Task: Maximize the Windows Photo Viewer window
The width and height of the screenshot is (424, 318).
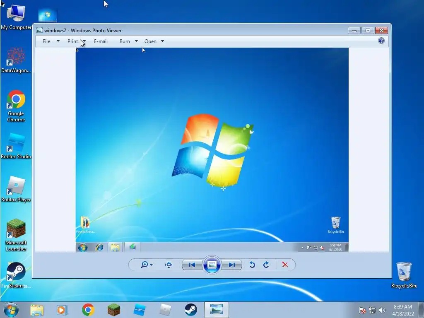Action: [x=368, y=31]
